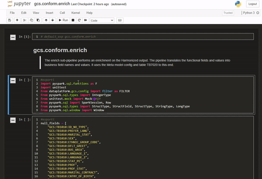Open the Cell menu
This screenshot has height=179, width=262.
(x=62, y=13)
